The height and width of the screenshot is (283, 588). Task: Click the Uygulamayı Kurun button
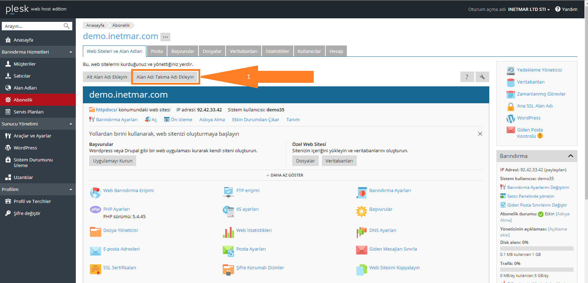[x=112, y=161]
